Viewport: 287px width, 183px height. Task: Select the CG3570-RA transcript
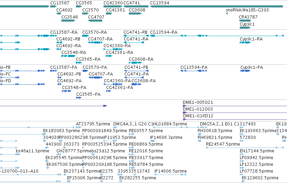point(85,36)
